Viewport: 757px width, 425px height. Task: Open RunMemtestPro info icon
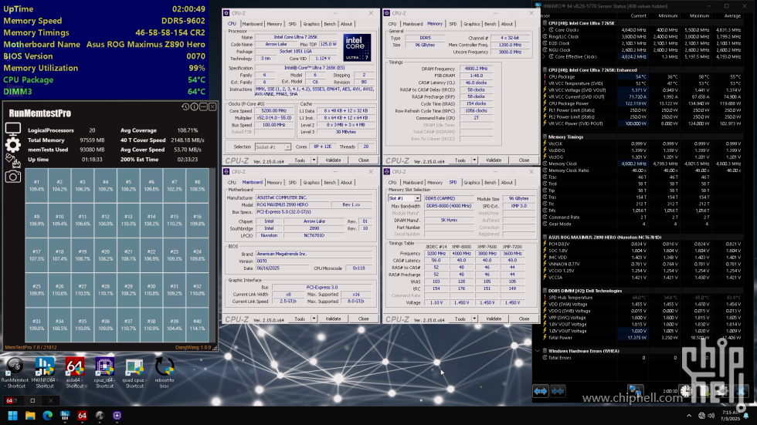[194, 106]
